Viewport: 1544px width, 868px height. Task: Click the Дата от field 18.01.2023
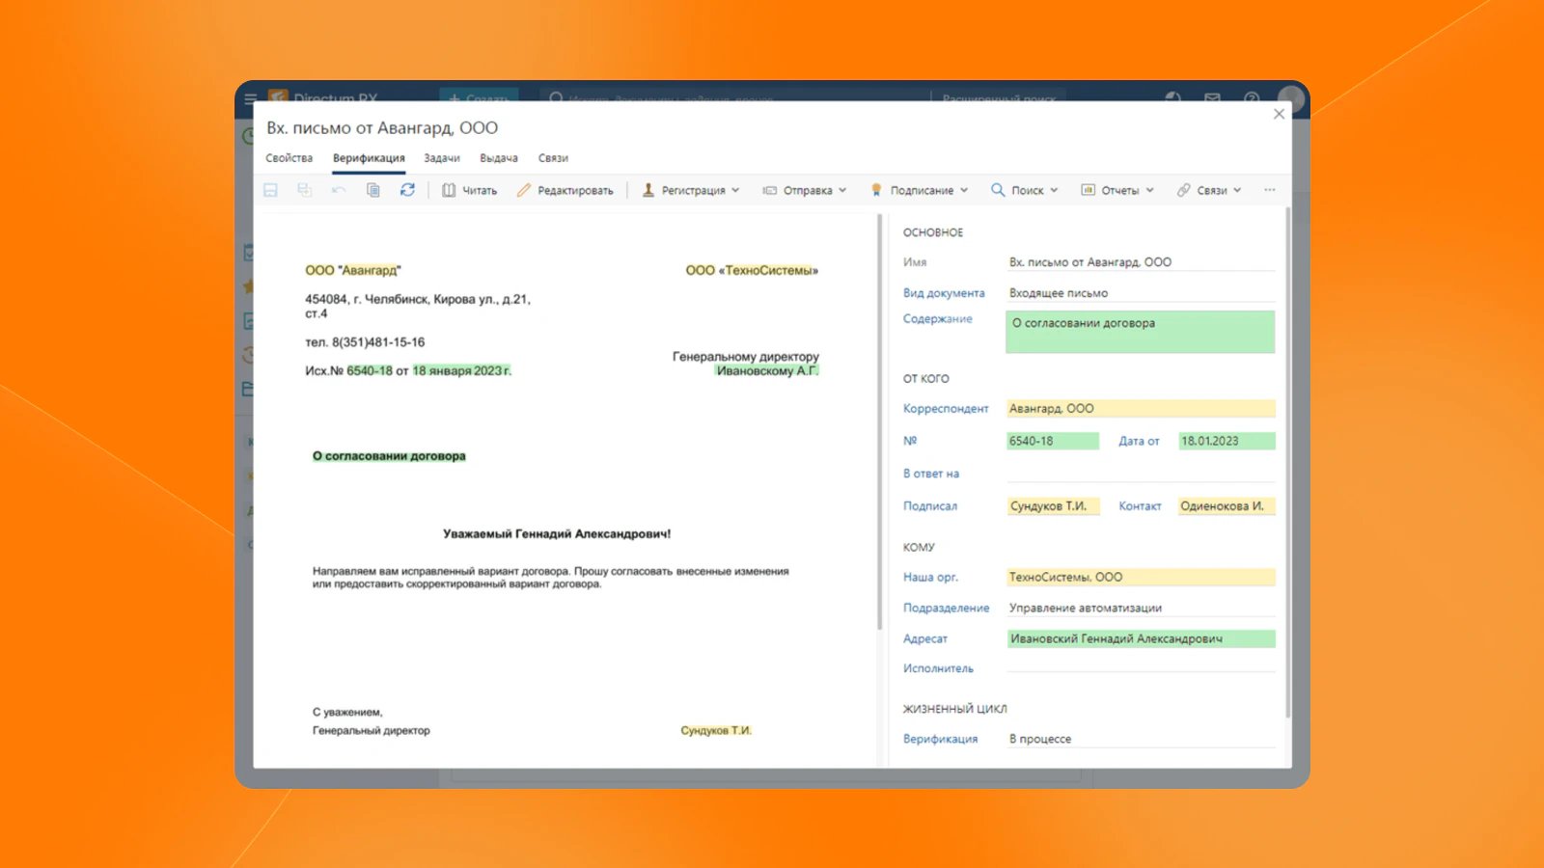point(1227,441)
